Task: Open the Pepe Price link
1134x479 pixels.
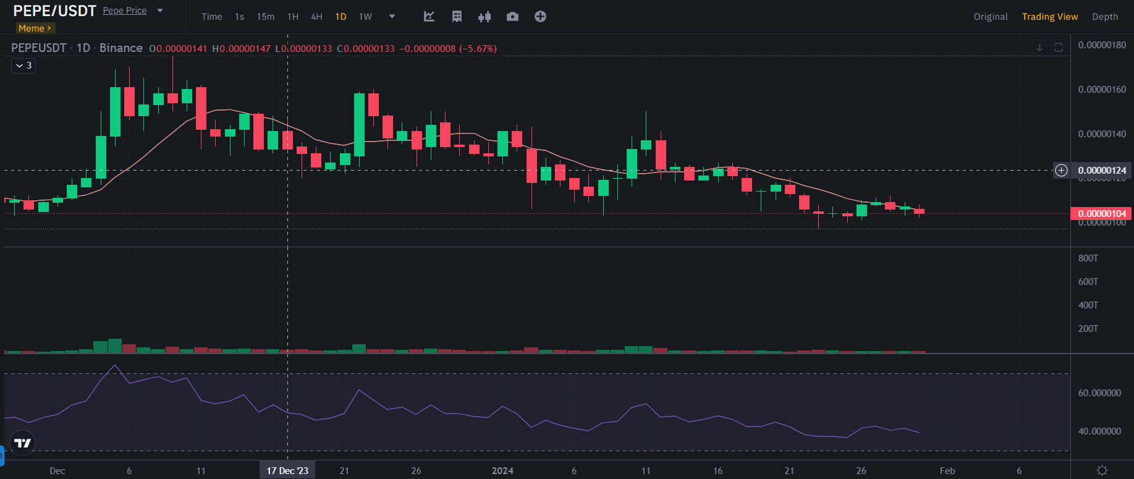Action: click(125, 11)
